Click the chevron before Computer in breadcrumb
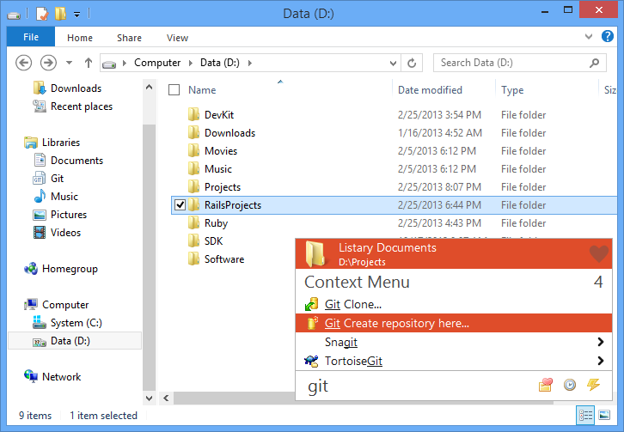 (x=125, y=63)
